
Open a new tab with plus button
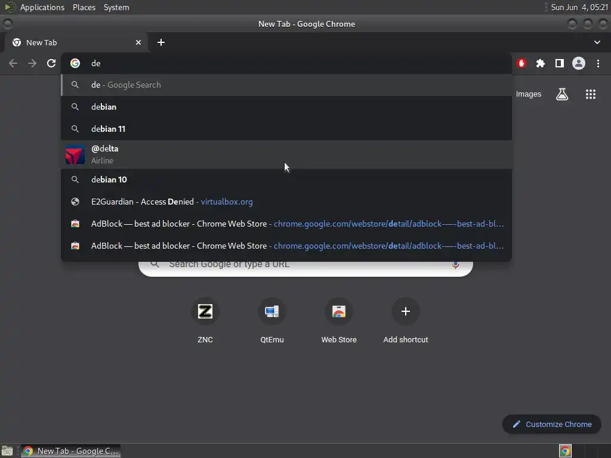pyautogui.click(x=161, y=42)
